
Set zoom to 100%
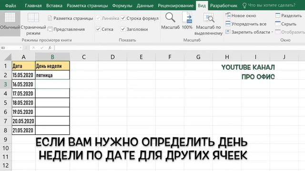tap(187, 20)
